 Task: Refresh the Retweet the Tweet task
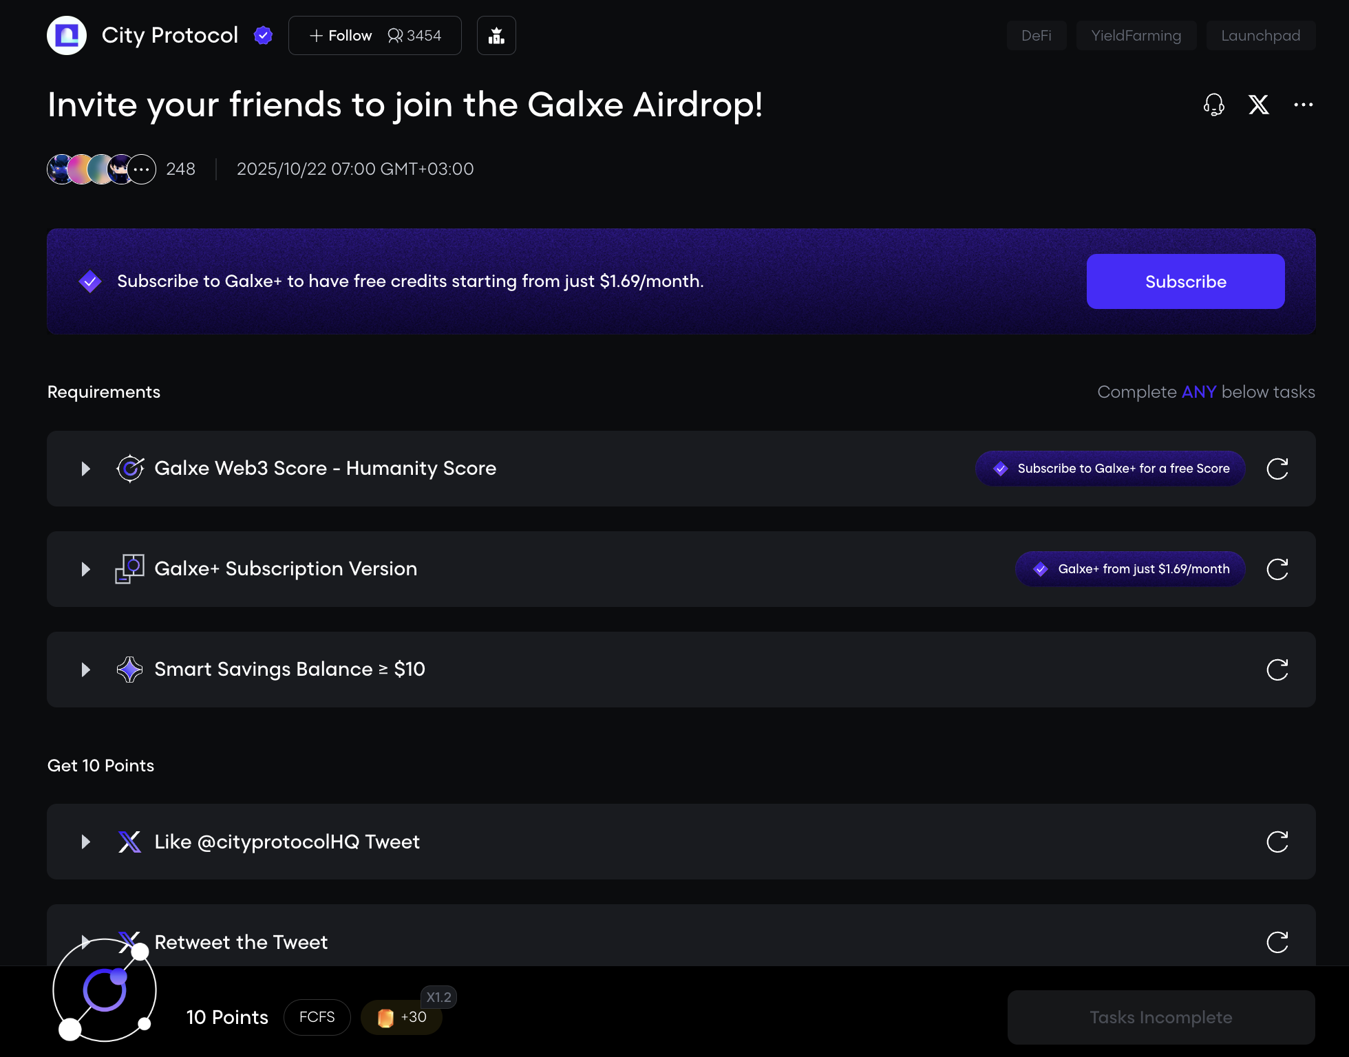click(1277, 942)
